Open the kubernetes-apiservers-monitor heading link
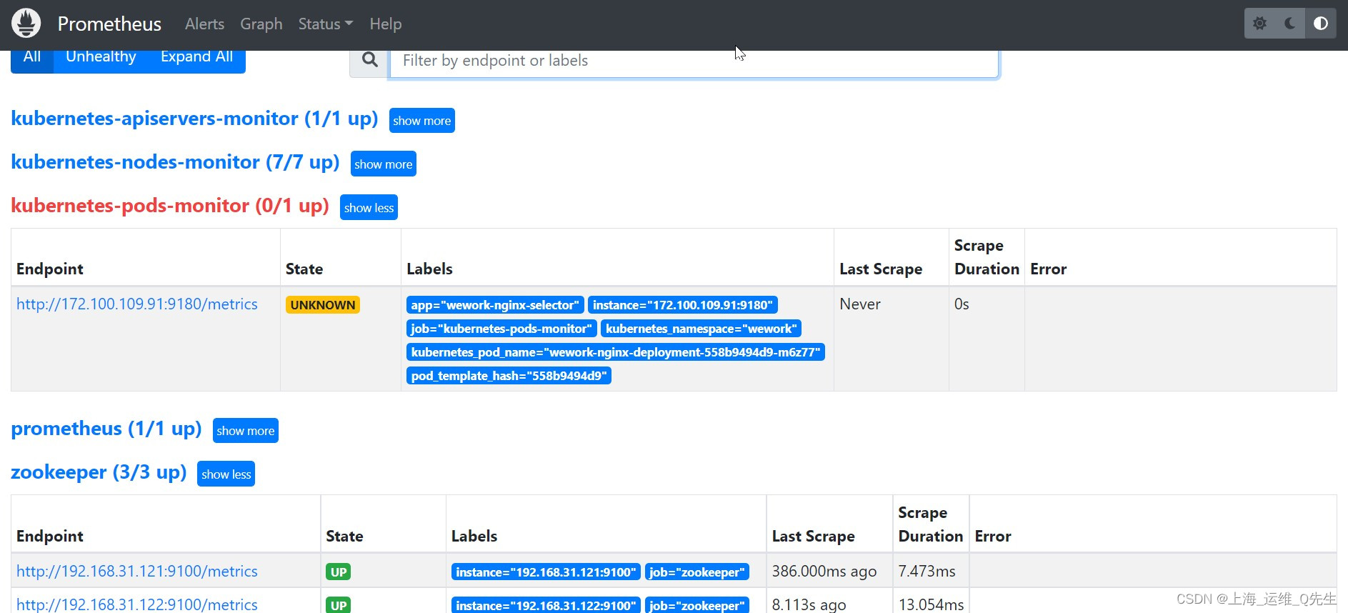The width and height of the screenshot is (1348, 613). tap(194, 118)
